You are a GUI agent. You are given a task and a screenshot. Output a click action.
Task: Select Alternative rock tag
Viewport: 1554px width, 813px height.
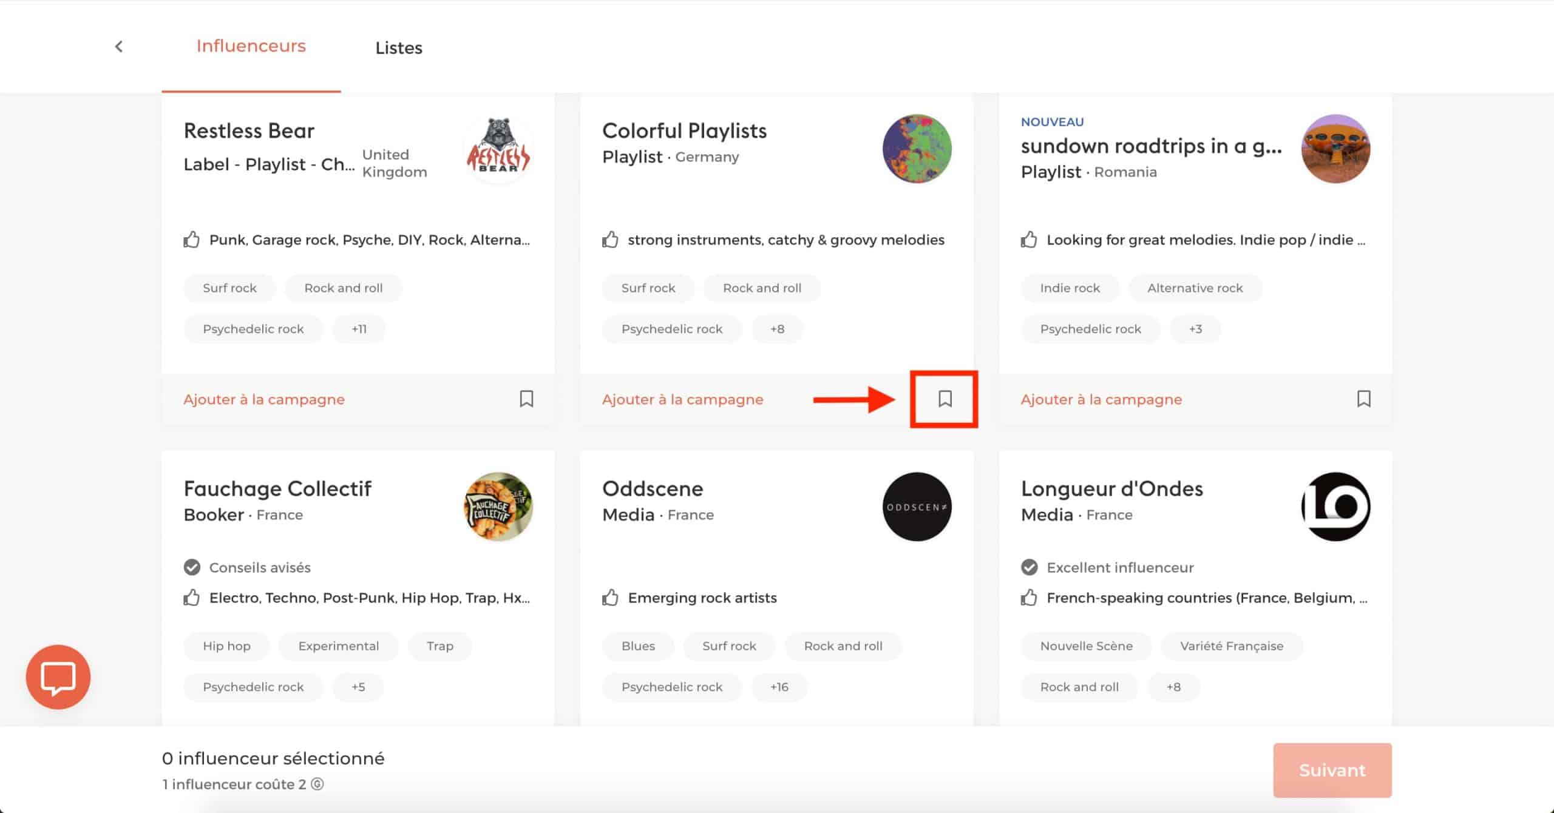tap(1195, 288)
